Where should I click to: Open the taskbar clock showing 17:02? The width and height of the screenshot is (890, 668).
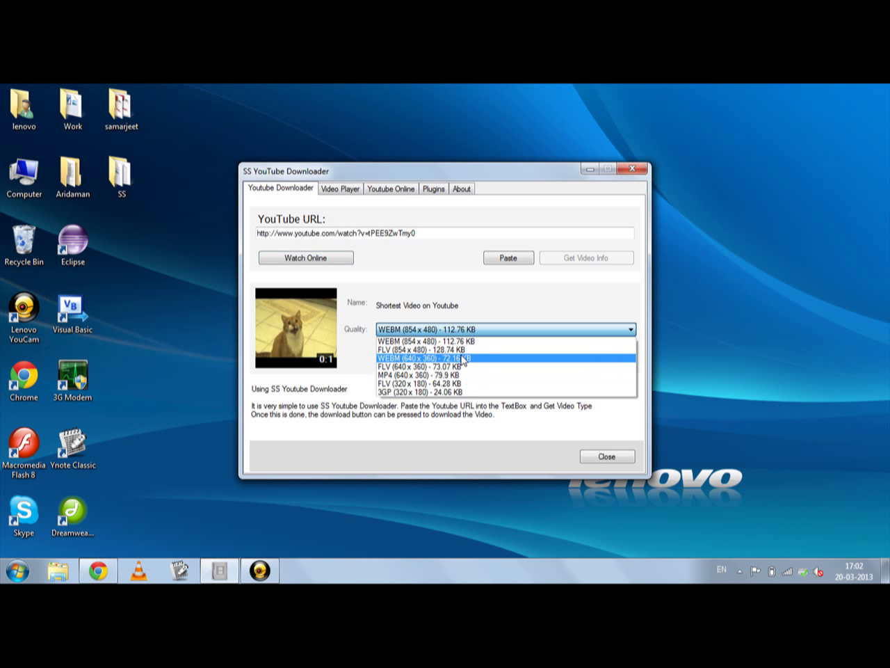[x=854, y=571]
